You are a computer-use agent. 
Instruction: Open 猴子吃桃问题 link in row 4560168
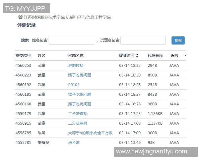(x=80, y=104)
